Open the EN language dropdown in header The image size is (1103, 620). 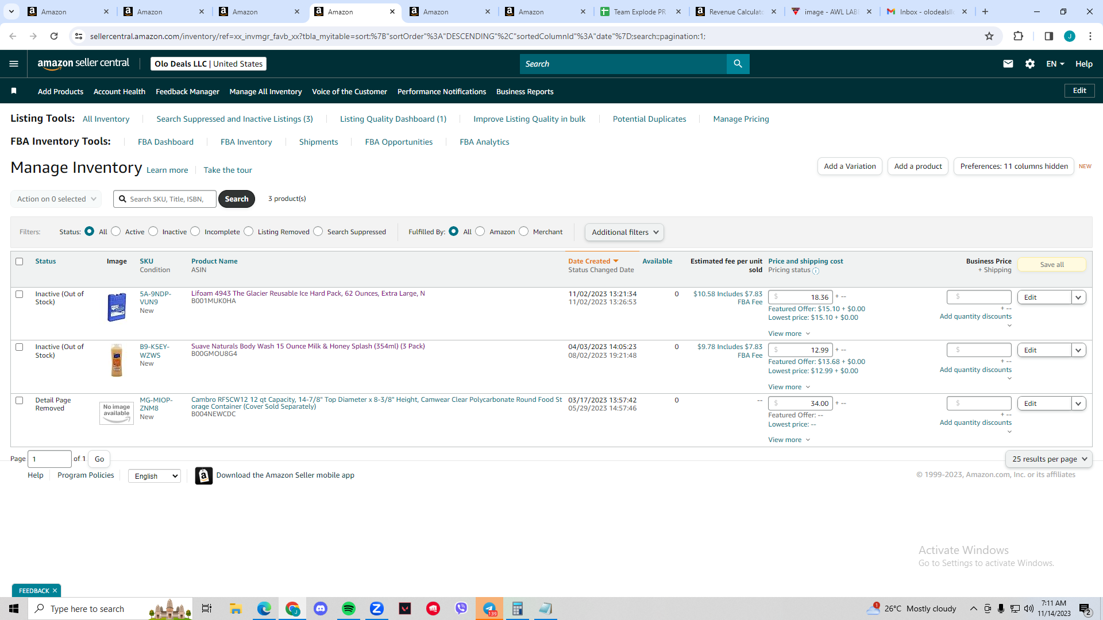[x=1055, y=64]
